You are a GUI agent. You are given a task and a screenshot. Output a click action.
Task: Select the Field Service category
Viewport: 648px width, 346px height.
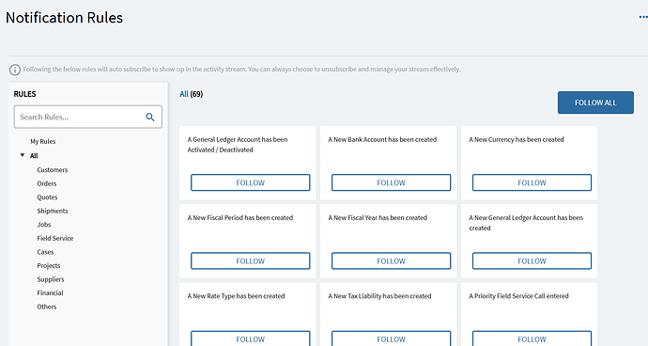[x=55, y=239]
